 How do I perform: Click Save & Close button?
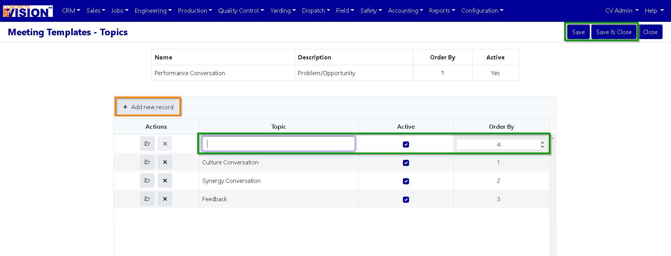[x=614, y=32]
